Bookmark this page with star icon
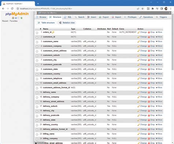The height and width of the screenshot is (144, 174). pyautogui.click(x=142, y=8)
